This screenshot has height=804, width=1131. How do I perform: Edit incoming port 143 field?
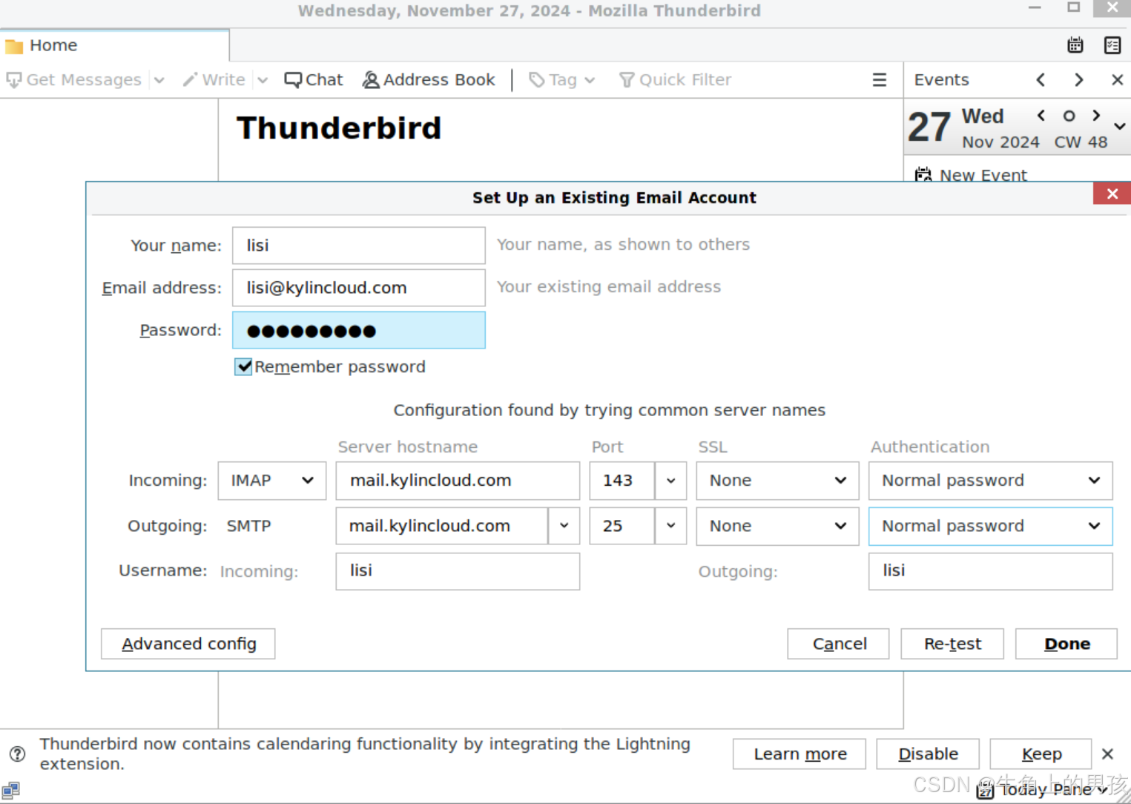pos(621,481)
